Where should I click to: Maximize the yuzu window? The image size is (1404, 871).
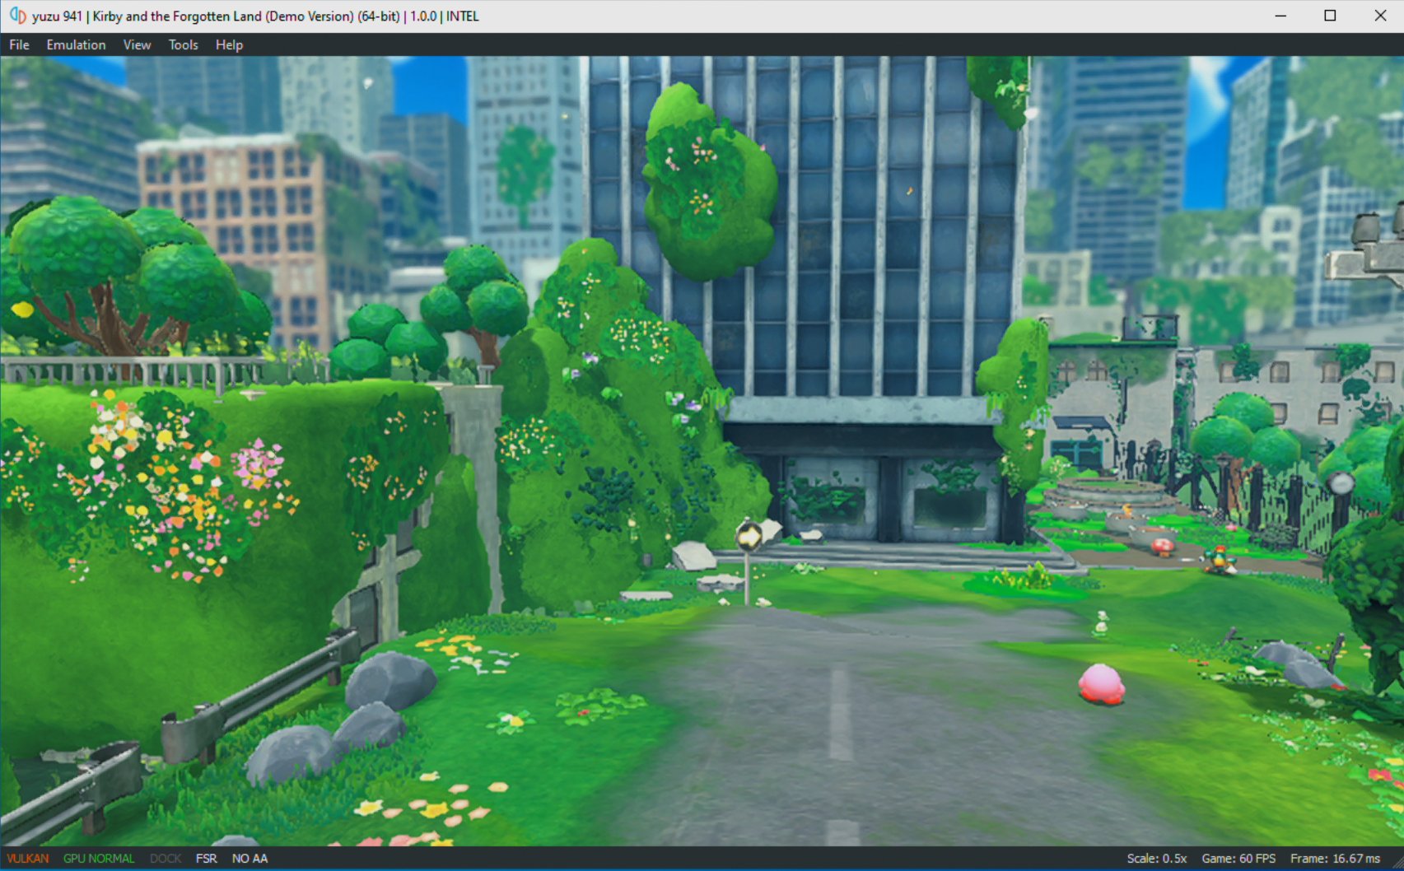point(1330,16)
